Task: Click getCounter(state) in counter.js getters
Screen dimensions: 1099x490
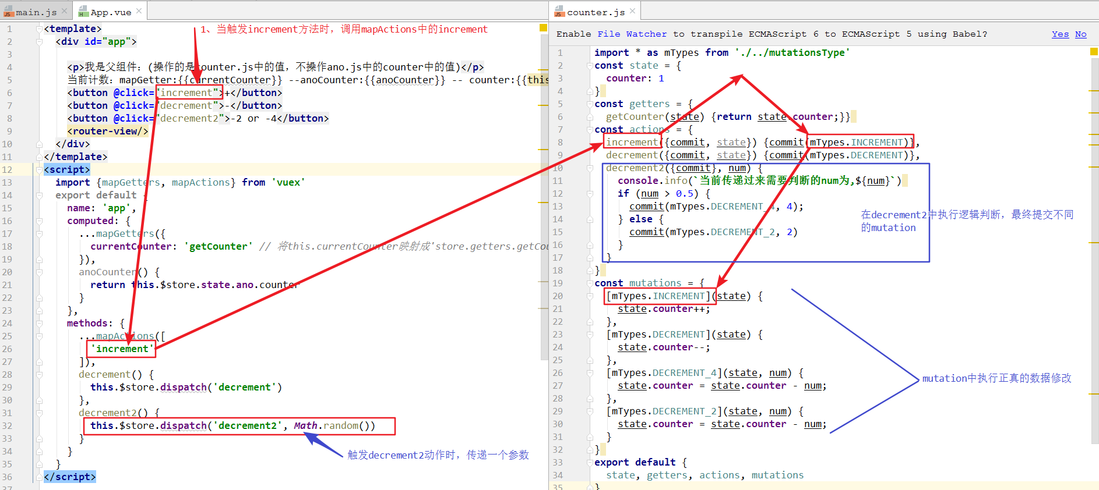Action: coord(656,116)
